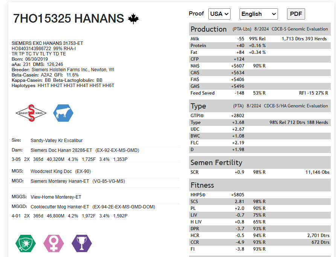Click the MGGD record line 4-01 2X 365d
Image resolution: width=336 pixels, height=257 pixels.
pyautogui.click(x=69, y=216)
